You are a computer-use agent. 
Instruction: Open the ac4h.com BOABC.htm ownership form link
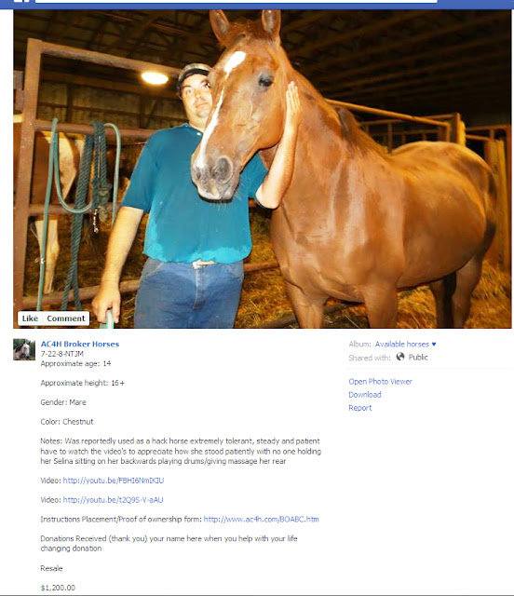(x=261, y=520)
